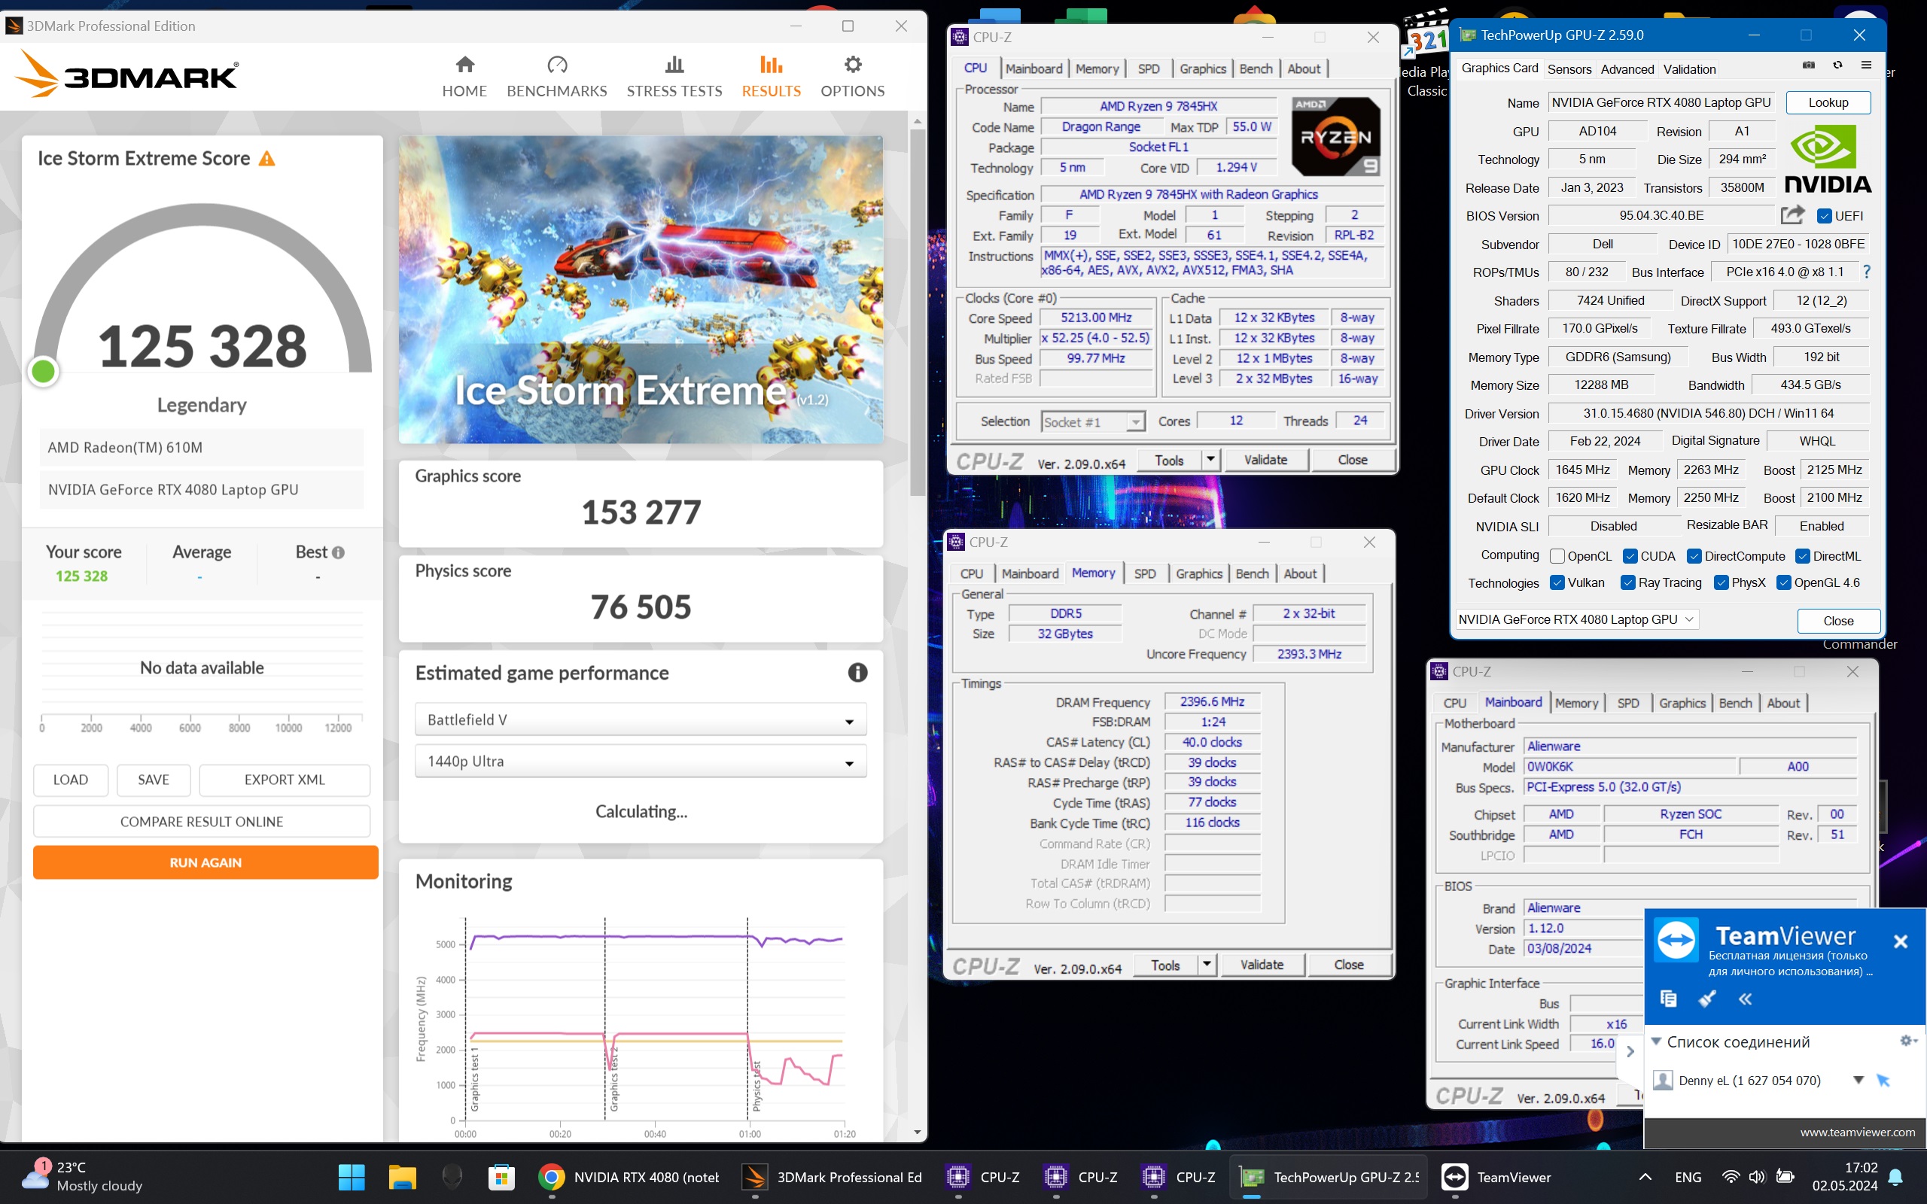Open Microsoft Store from taskbar
The width and height of the screenshot is (1927, 1204).
tap(501, 1177)
